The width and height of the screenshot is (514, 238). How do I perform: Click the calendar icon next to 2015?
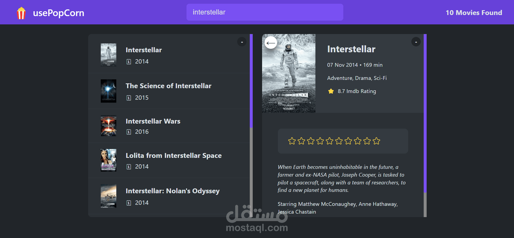tap(129, 98)
